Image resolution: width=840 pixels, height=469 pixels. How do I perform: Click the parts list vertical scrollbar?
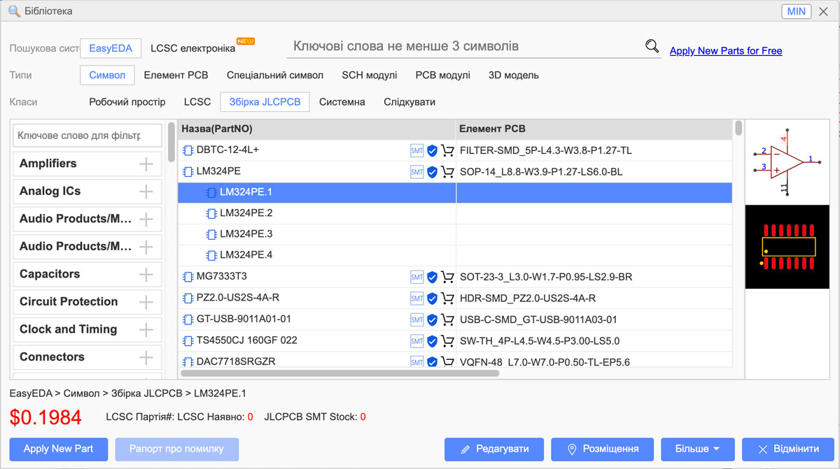tap(738, 129)
